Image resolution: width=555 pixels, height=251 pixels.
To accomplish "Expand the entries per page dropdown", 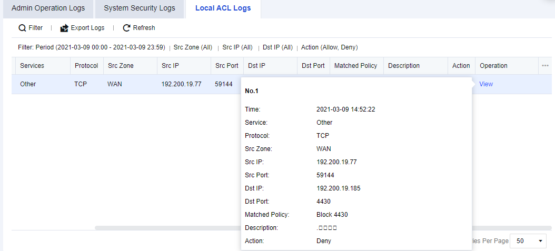I will click(x=529, y=240).
